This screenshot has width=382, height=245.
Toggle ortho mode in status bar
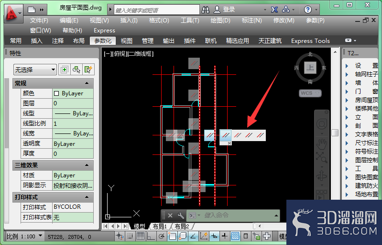pyautogui.click(x=151, y=236)
